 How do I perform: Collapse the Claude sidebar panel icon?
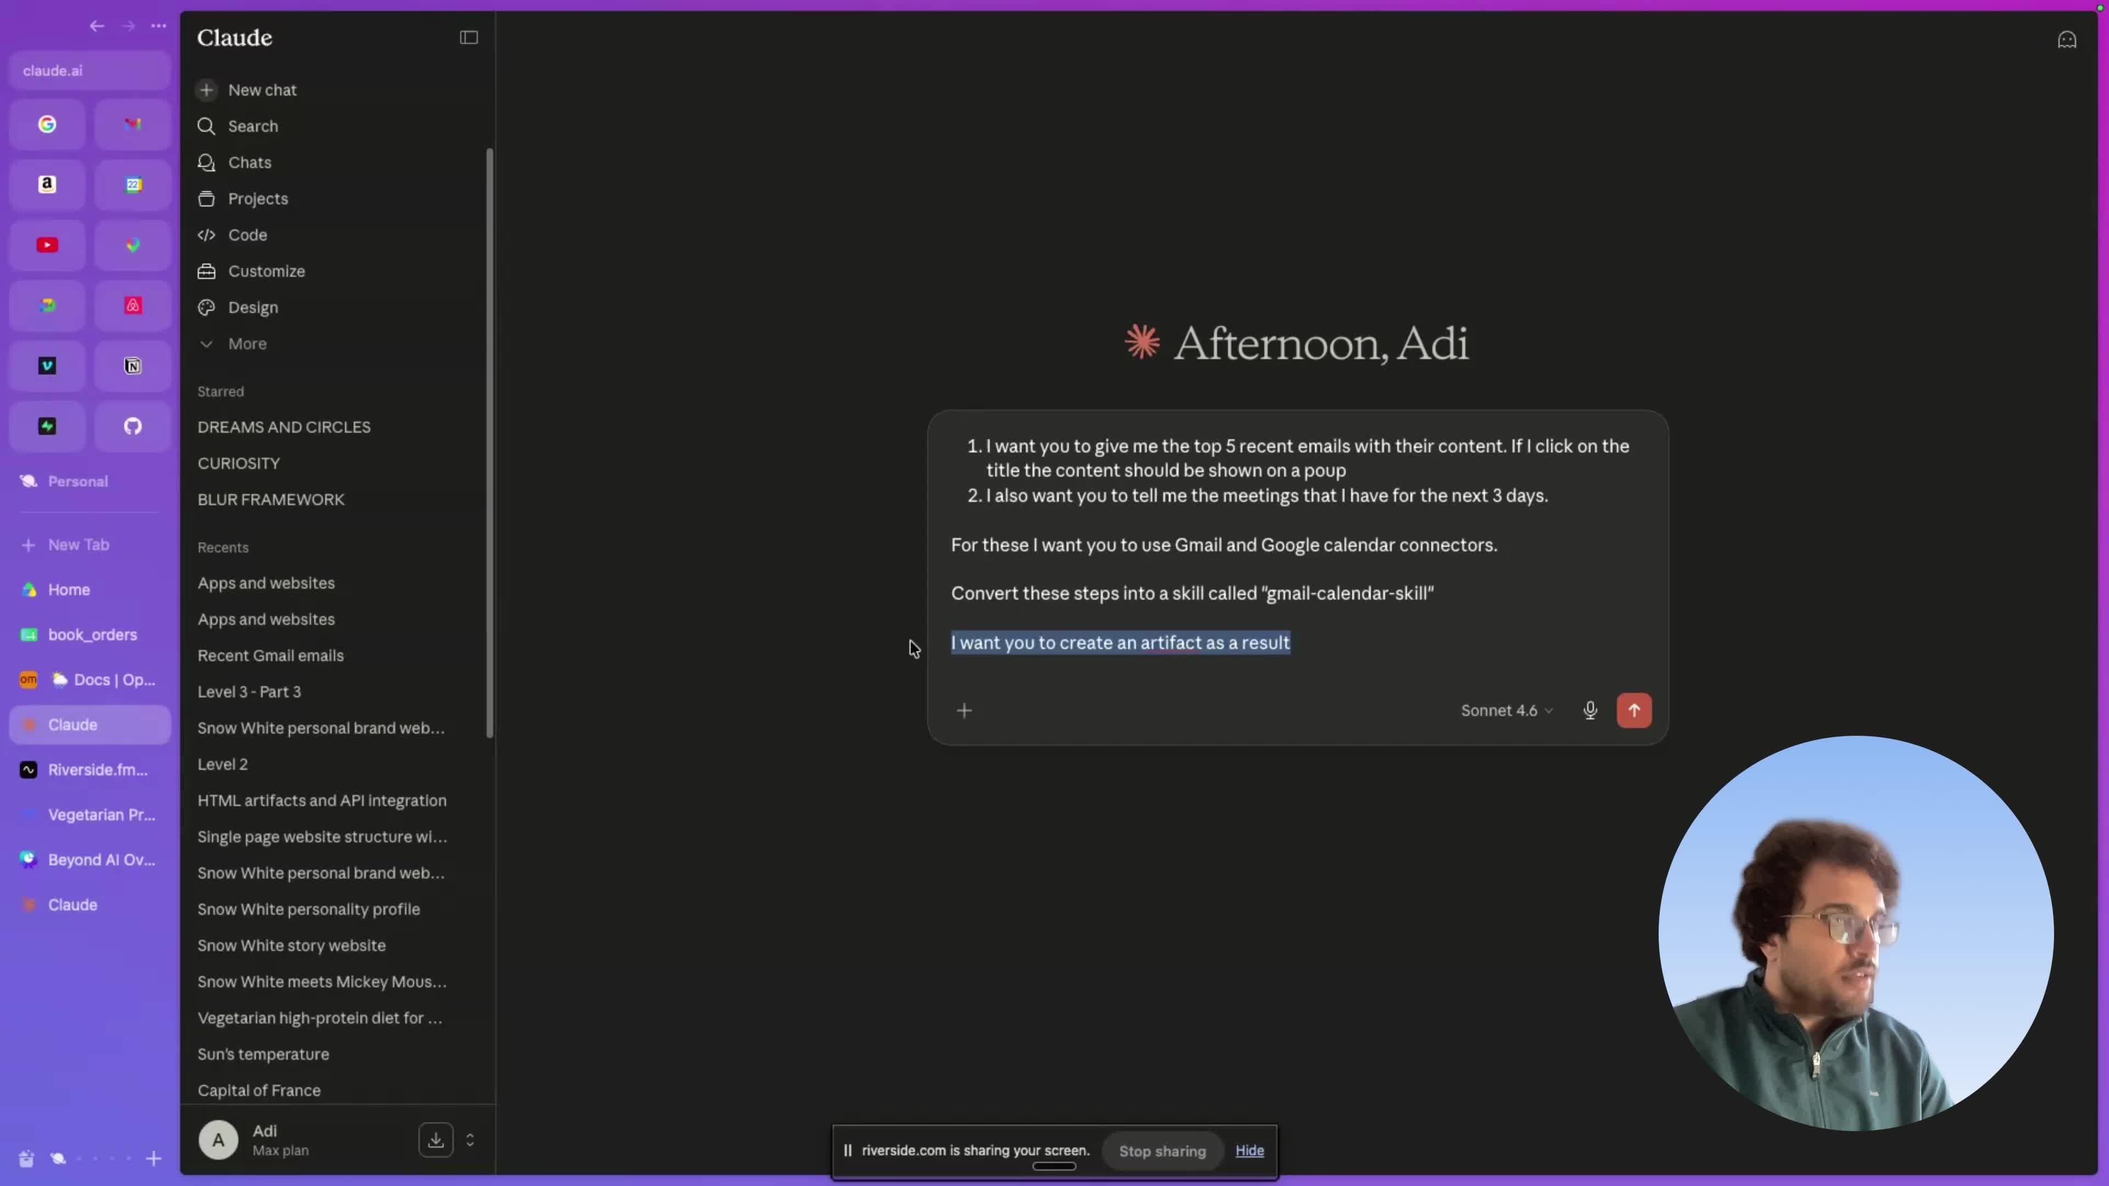pos(468,38)
